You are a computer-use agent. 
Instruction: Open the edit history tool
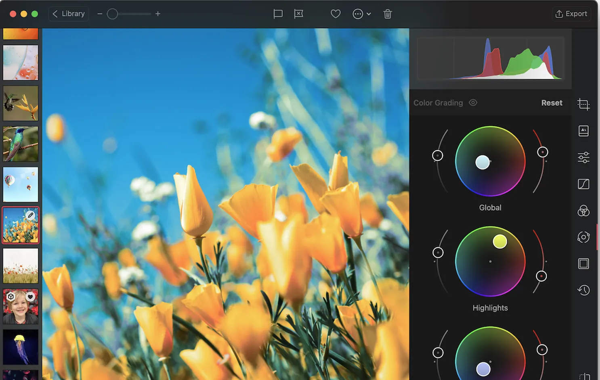pyautogui.click(x=583, y=290)
